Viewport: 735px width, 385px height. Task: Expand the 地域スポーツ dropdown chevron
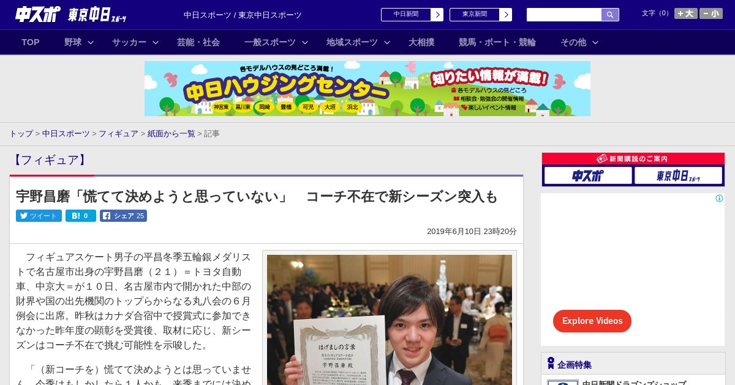point(387,43)
